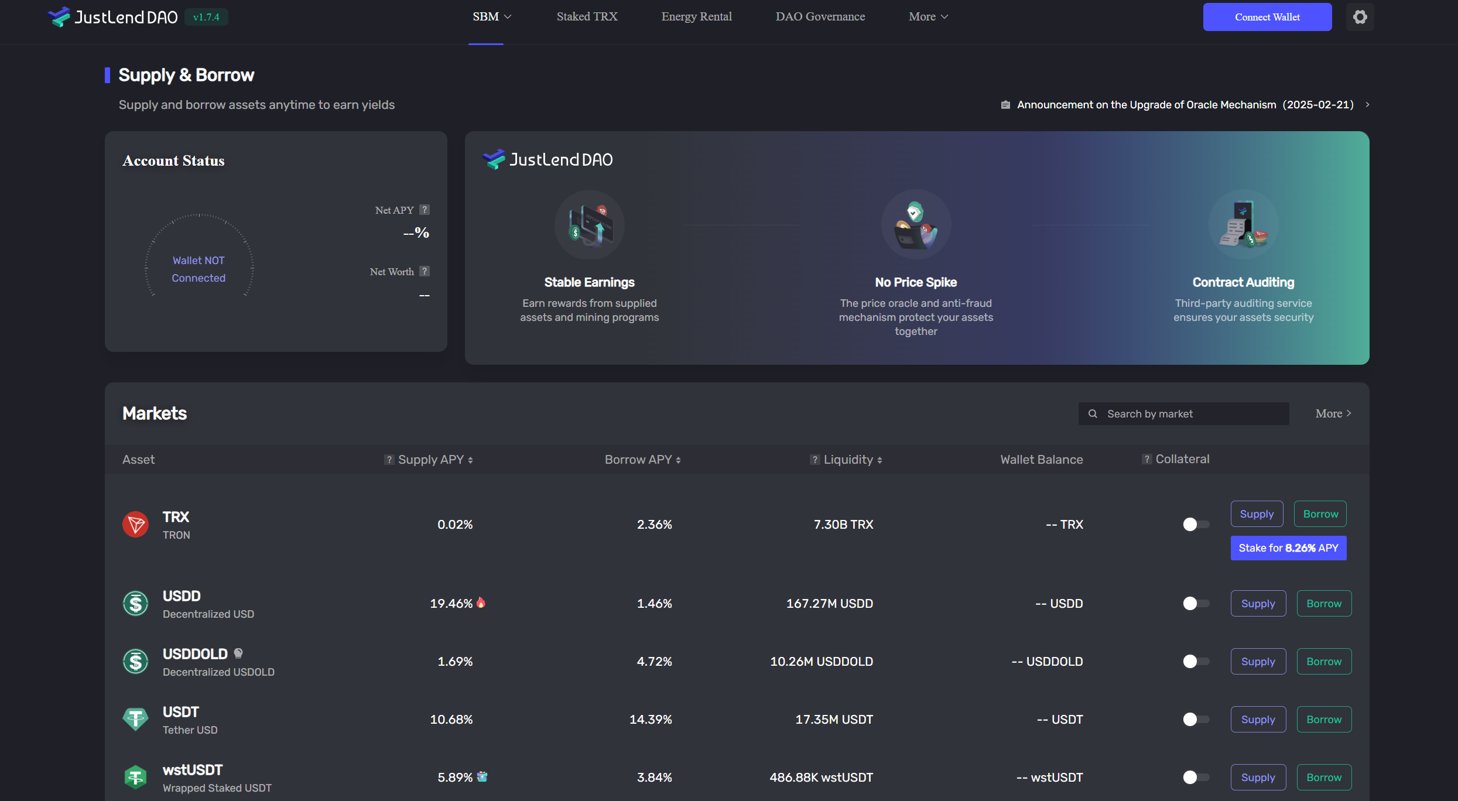
Task: Click the wstUSDT token icon
Action: point(135,777)
